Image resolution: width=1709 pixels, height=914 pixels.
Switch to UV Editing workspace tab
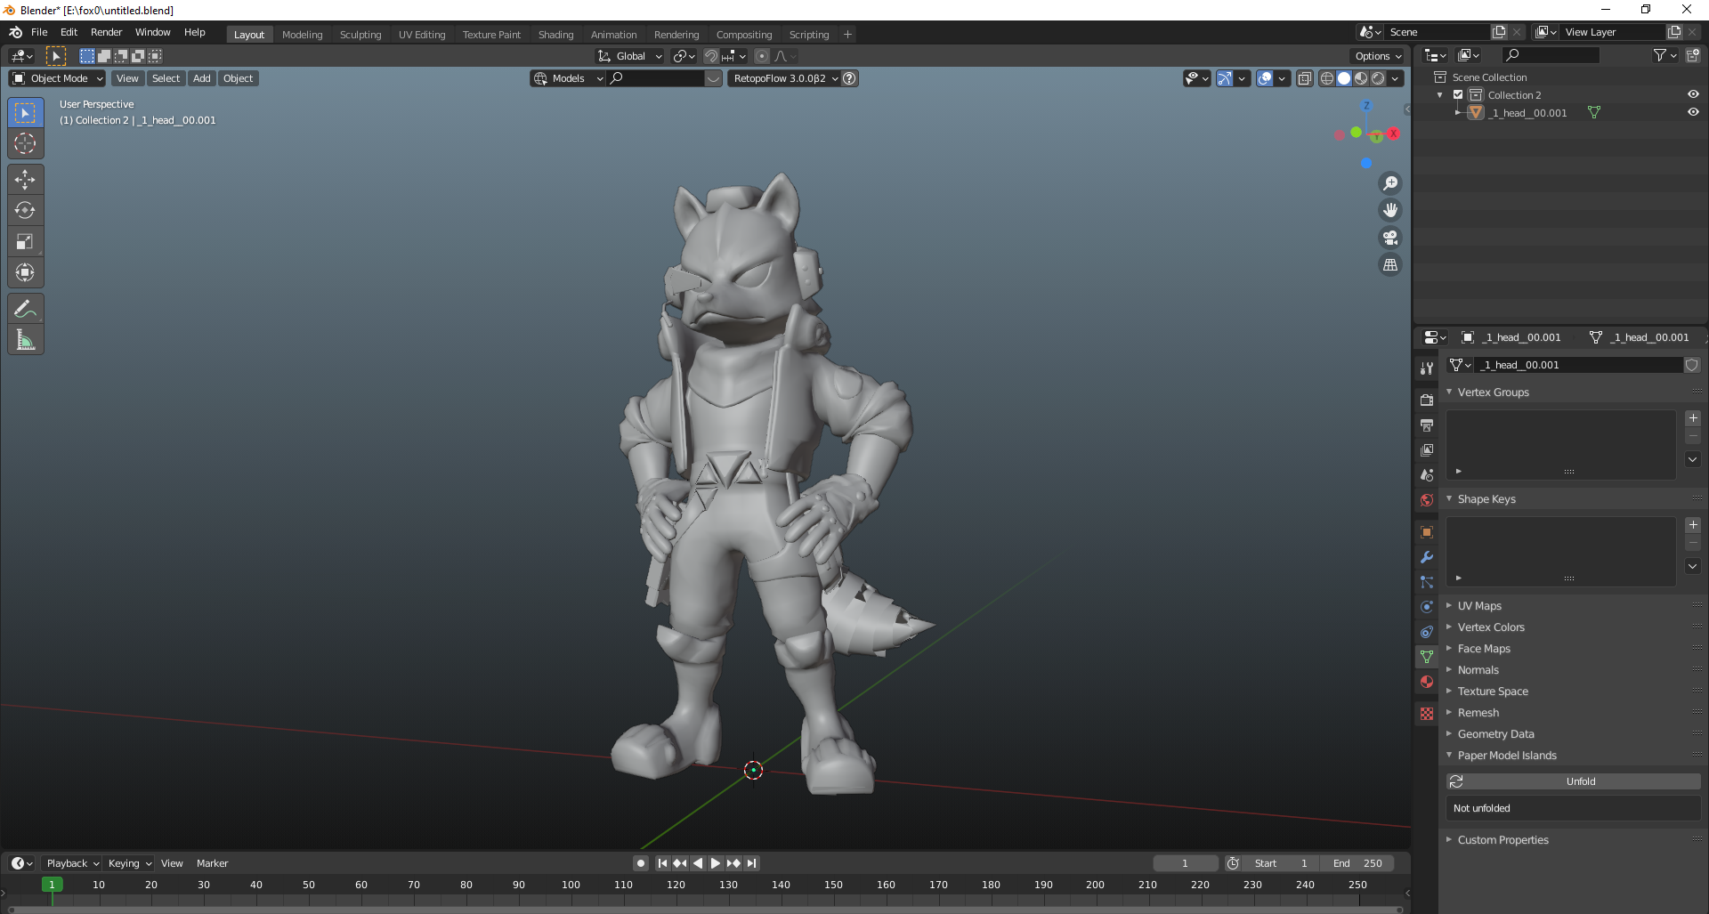[x=422, y=35]
